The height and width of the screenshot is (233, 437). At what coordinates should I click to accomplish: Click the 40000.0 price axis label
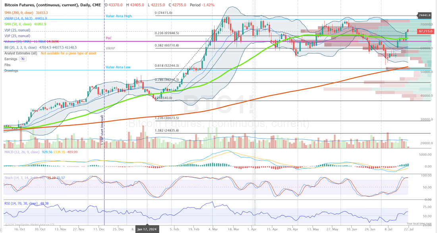(x=427, y=96)
